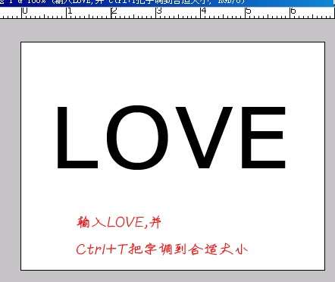
Task: Click the red characters 把字调到
Action: tap(158, 249)
